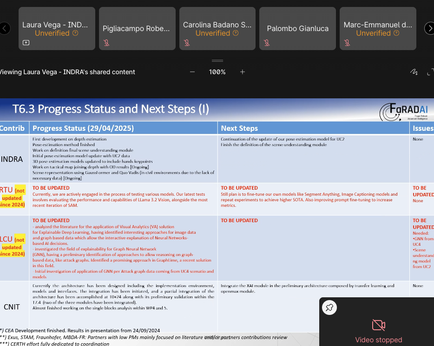Click "TO BE UPDATED" in LCU Progress Status cell

click(x=51, y=220)
